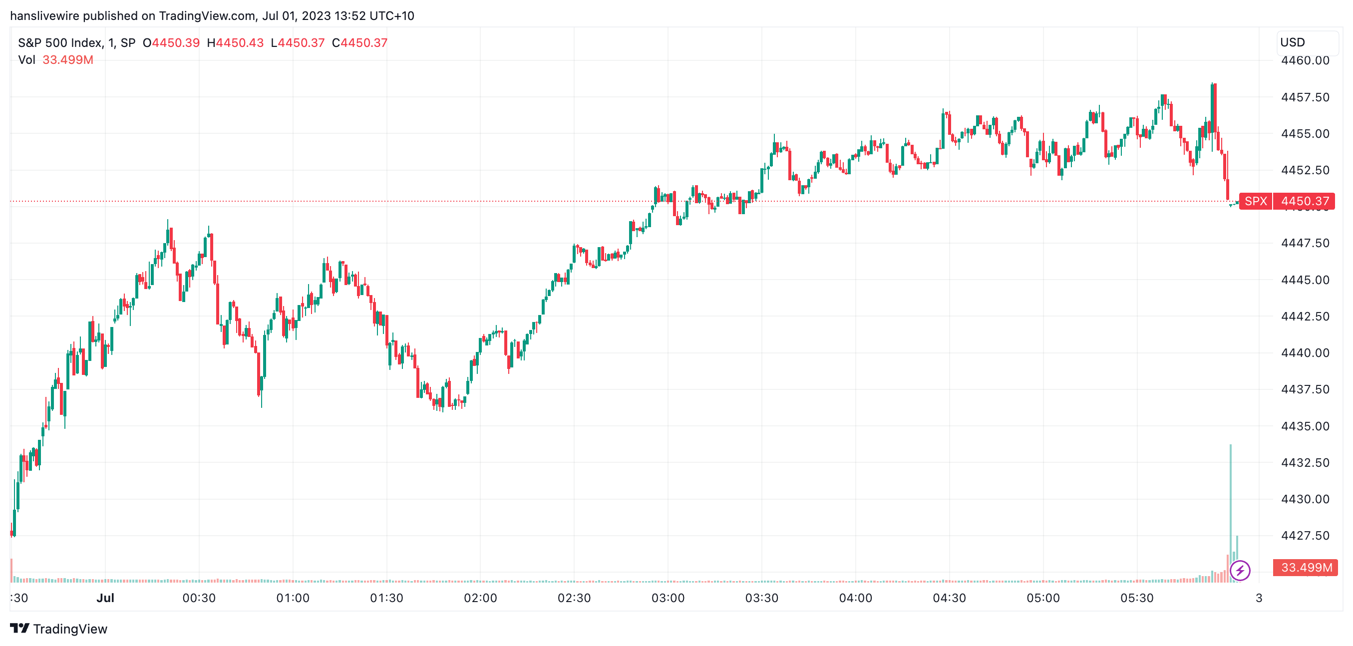Screen dimensions: 1353x646
Task: Click the open value O4450.39 in legend
Action: point(171,42)
